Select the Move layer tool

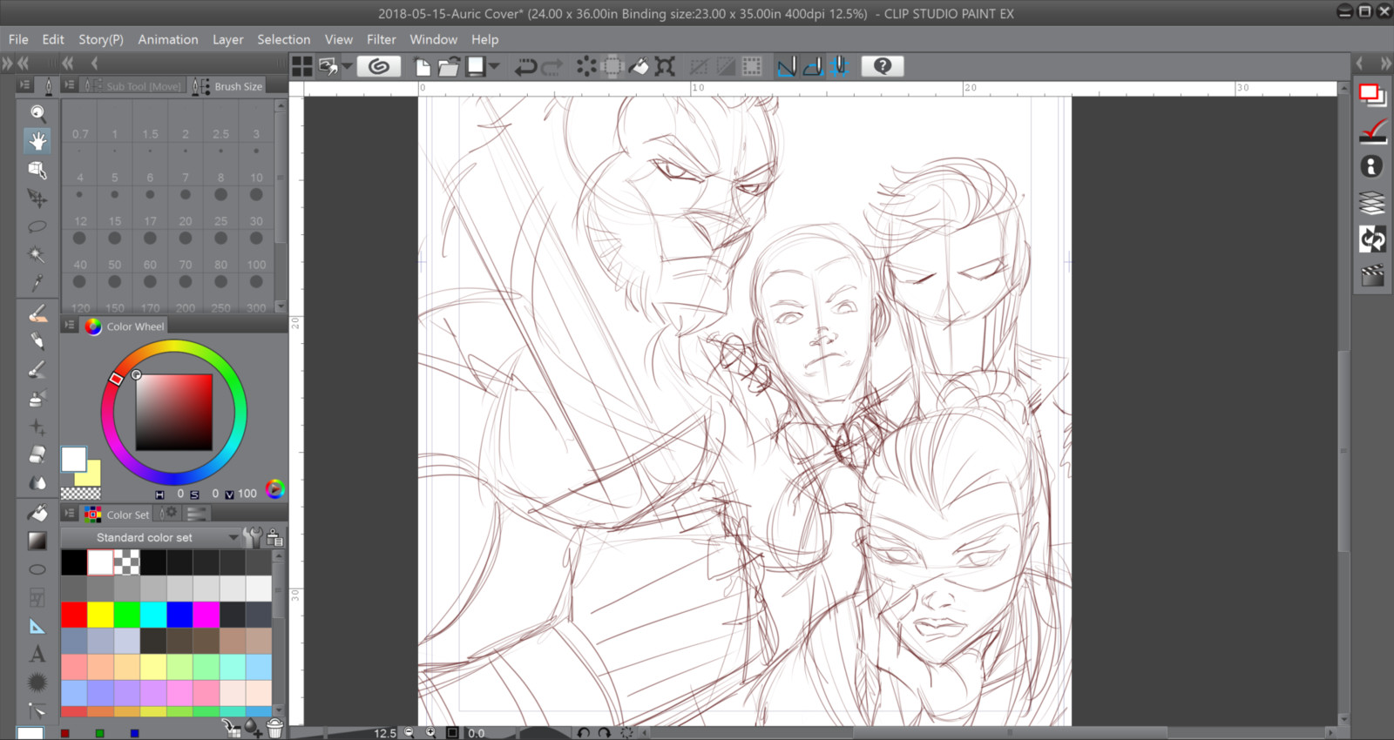tap(37, 198)
